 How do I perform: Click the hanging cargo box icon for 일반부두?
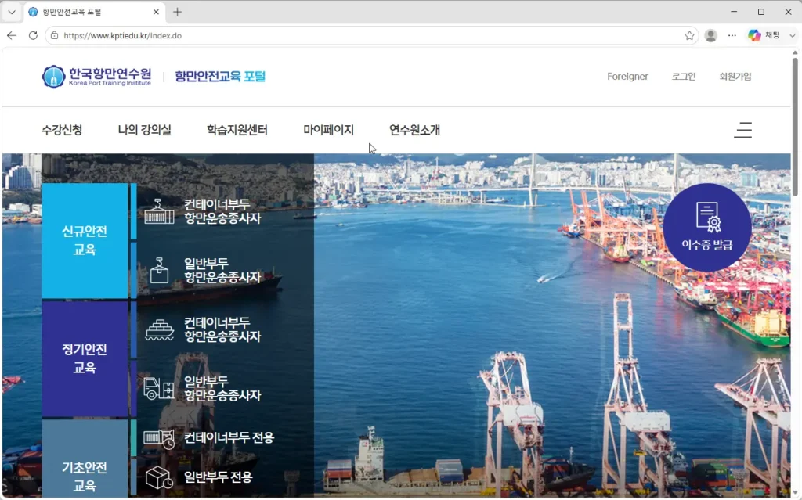pos(159,271)
